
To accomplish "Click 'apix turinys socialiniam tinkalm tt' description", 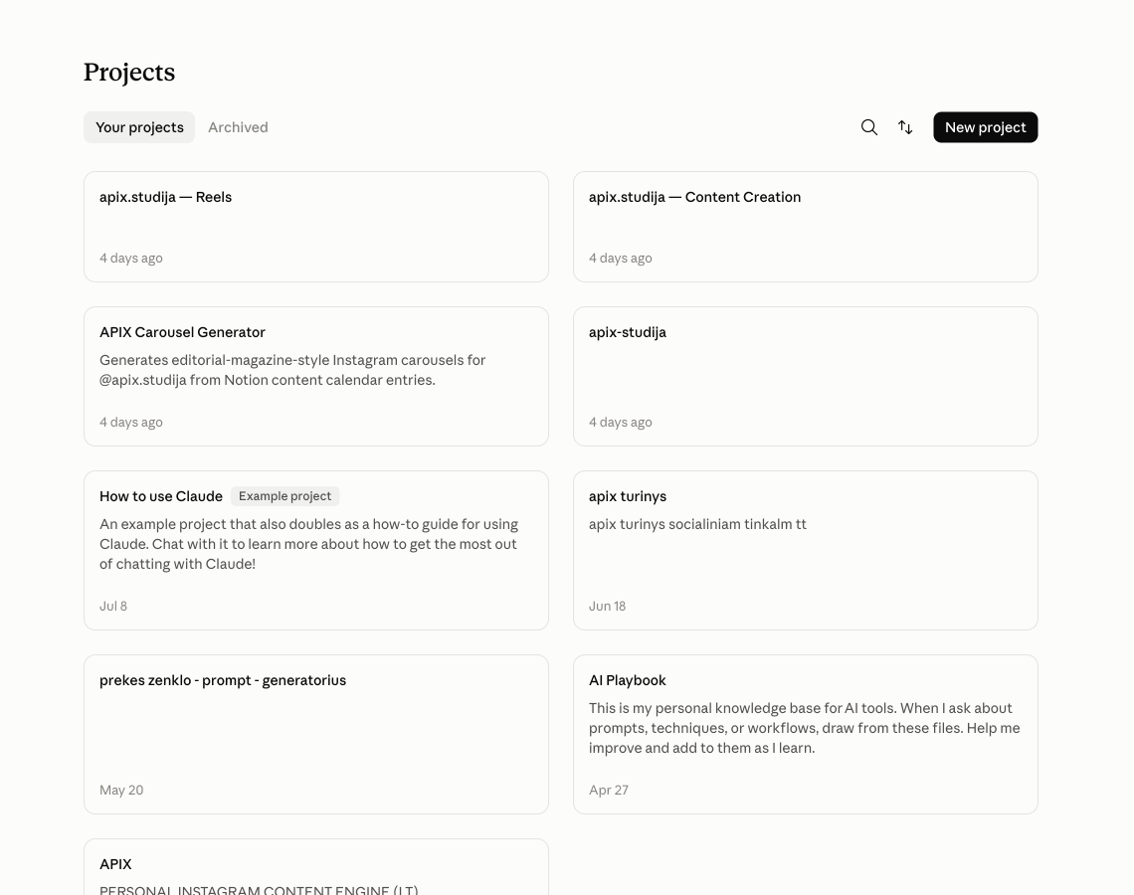I will click(x=697, y=524).
